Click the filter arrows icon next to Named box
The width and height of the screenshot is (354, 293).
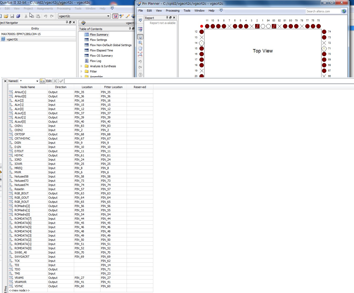point(42,81)
